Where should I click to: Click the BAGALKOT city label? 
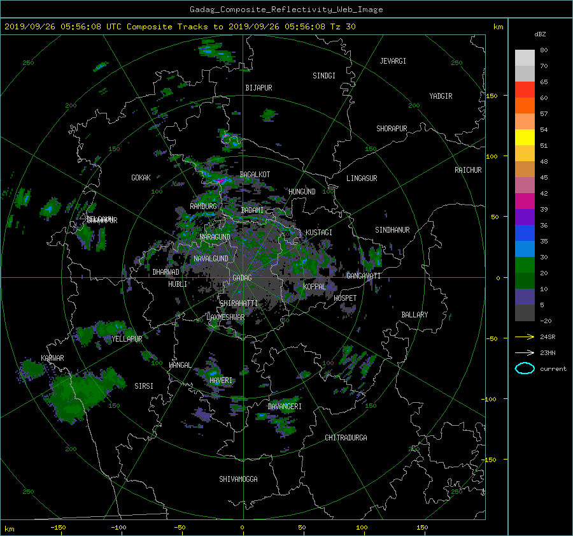pyautogui.click(x=255, y=175)
